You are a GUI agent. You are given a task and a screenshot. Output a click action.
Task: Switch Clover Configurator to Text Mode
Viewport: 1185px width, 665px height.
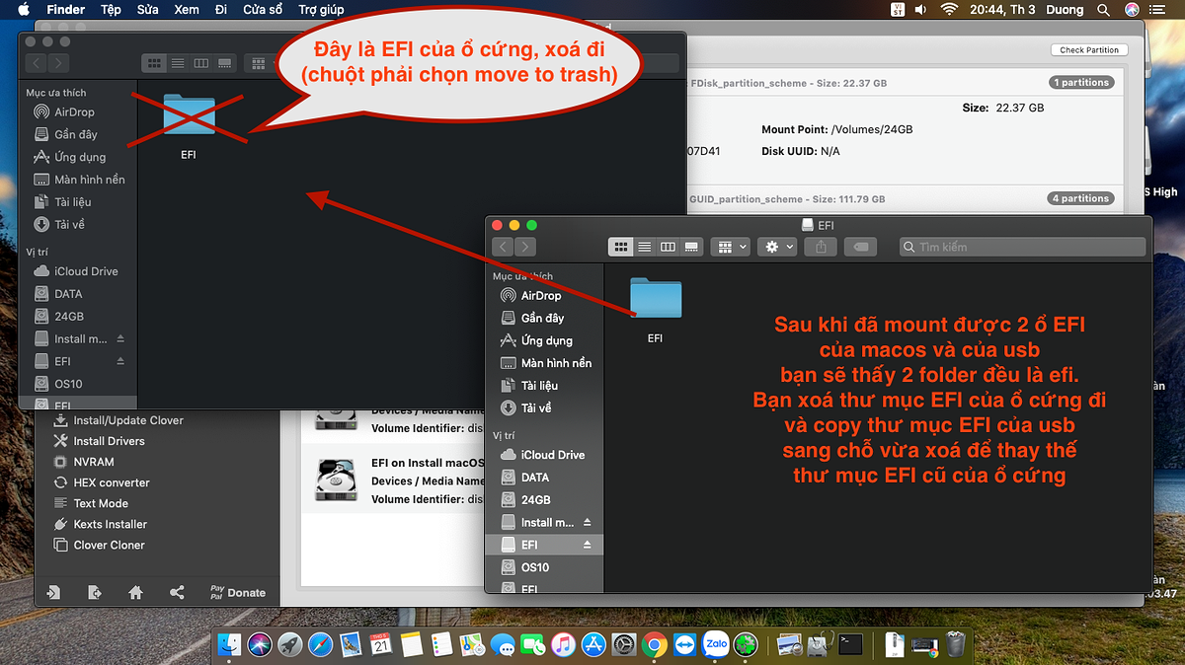[90, 503]
